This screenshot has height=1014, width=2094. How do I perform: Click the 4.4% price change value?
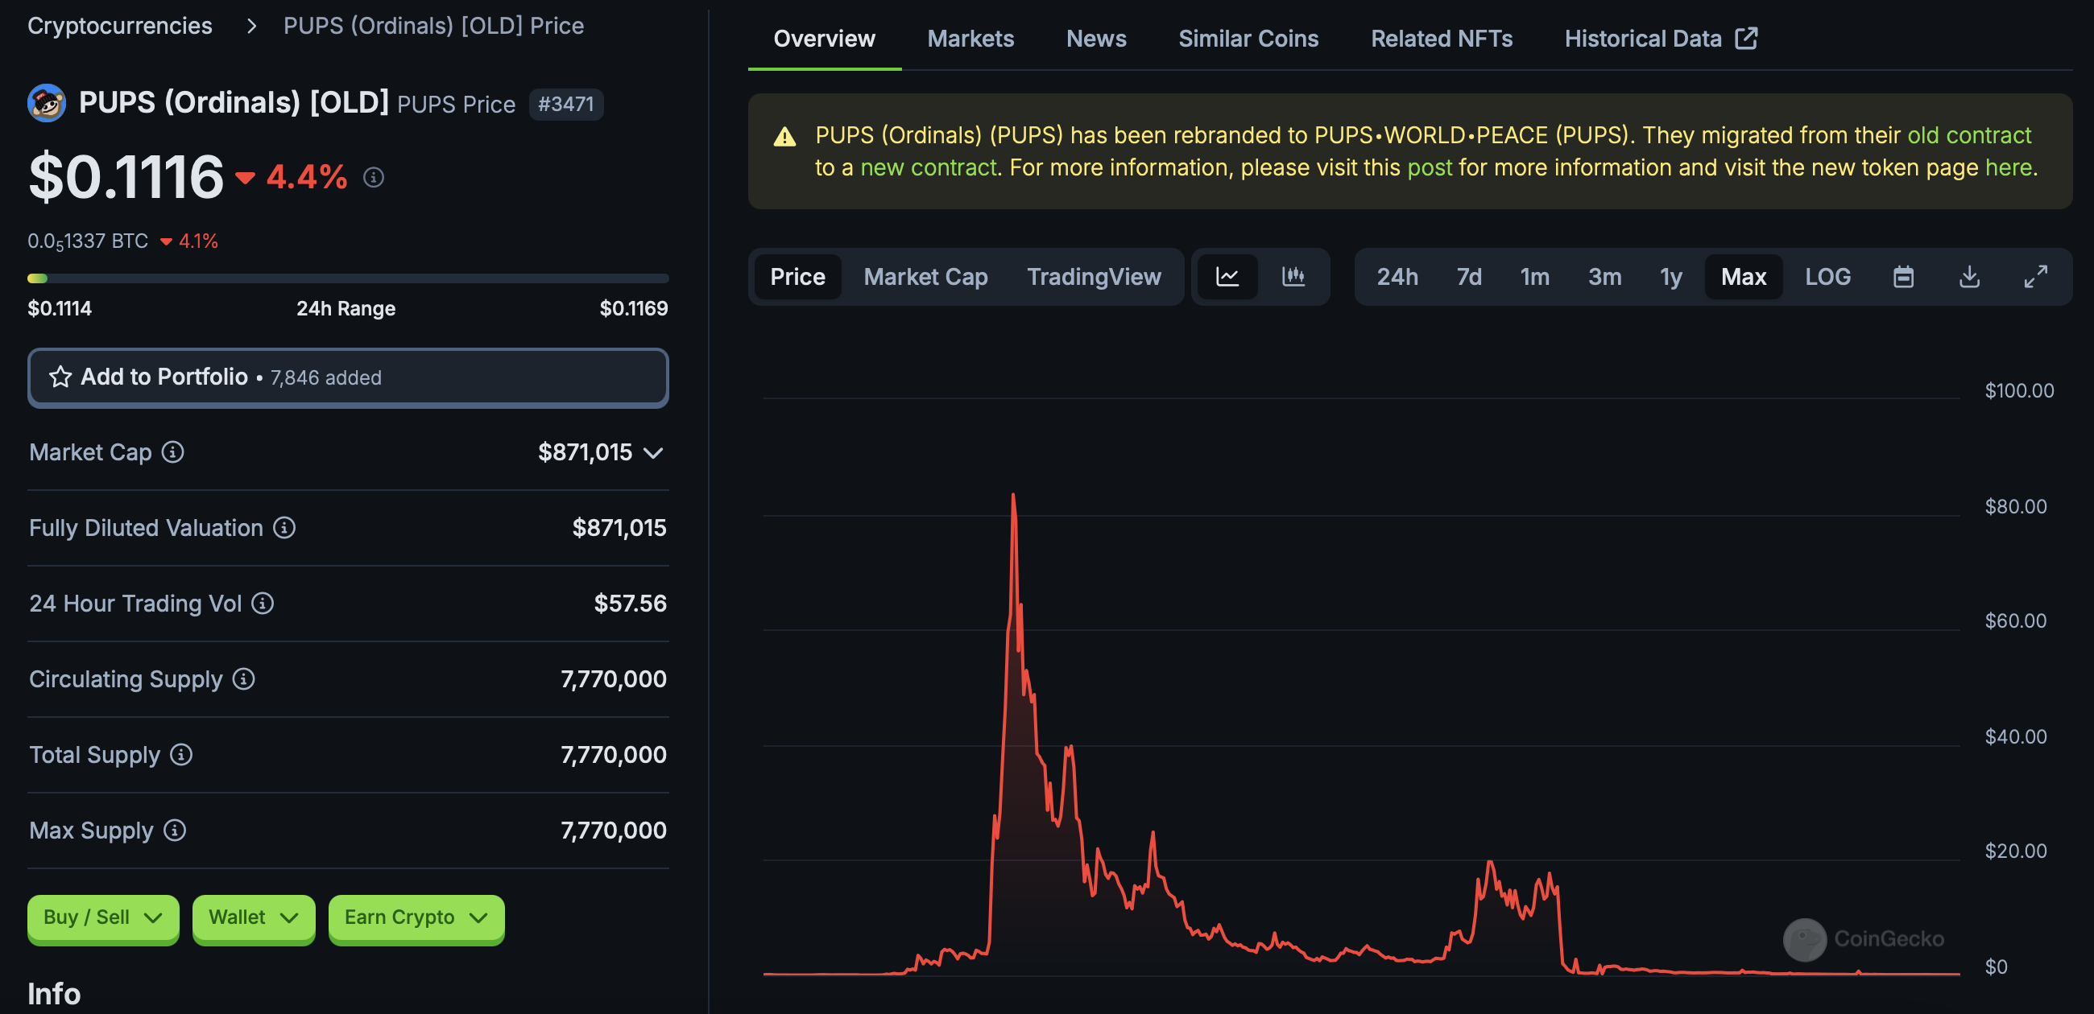pos(307,176)
